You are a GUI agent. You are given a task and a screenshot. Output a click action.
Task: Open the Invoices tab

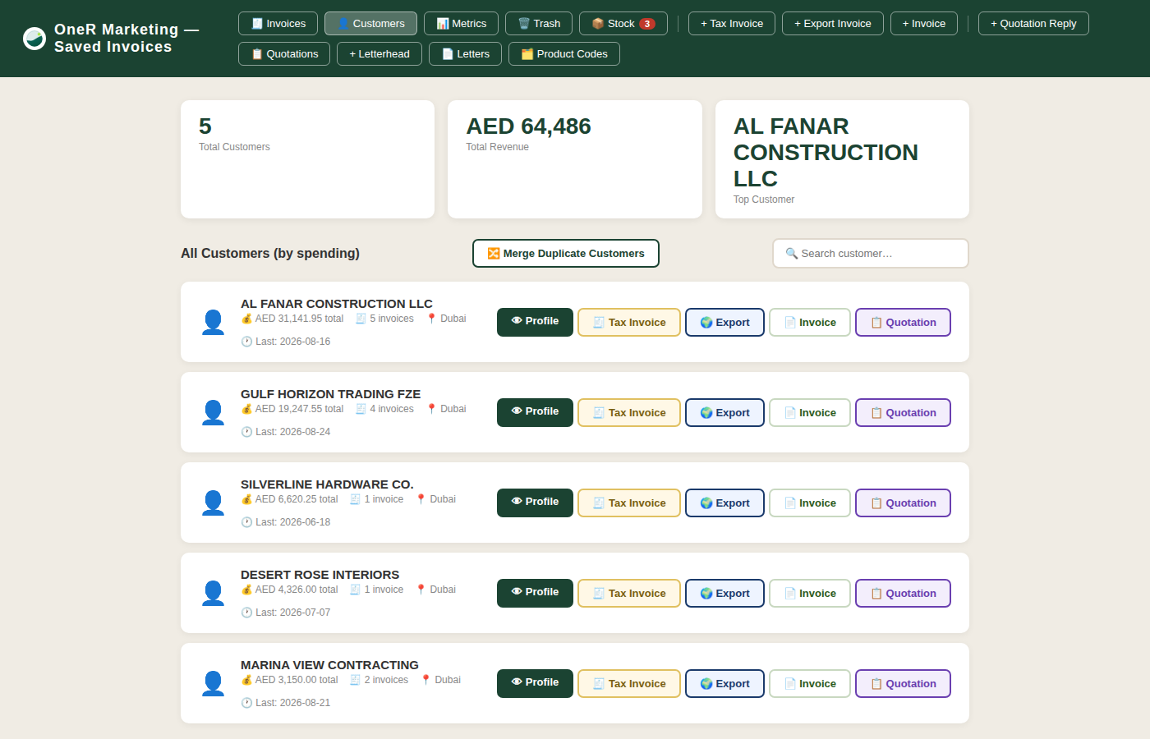(278, 24)
